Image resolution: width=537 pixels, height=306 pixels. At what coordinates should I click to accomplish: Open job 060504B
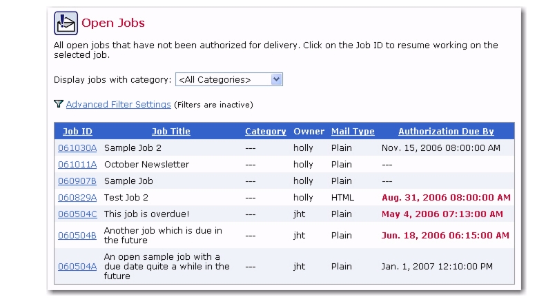click(x=77, y=236)
